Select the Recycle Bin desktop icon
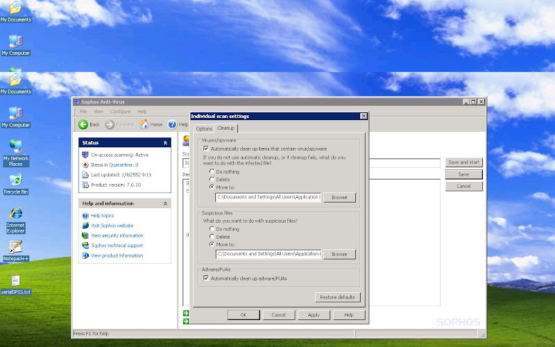The width and height of the screenshot is (555, 347). (15, 184)
